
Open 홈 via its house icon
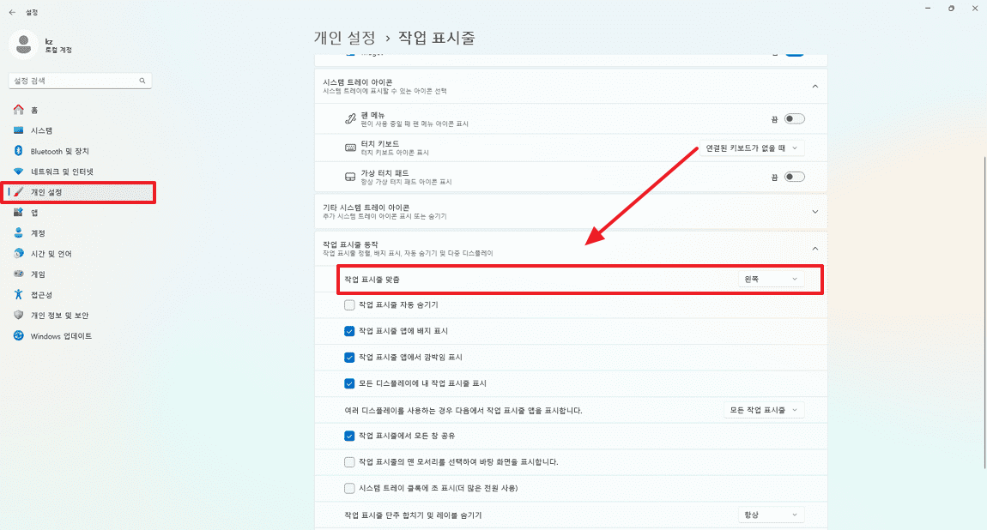tap(18, 110)
